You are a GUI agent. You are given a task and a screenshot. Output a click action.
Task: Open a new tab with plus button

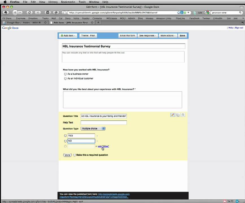pos(98,23)
